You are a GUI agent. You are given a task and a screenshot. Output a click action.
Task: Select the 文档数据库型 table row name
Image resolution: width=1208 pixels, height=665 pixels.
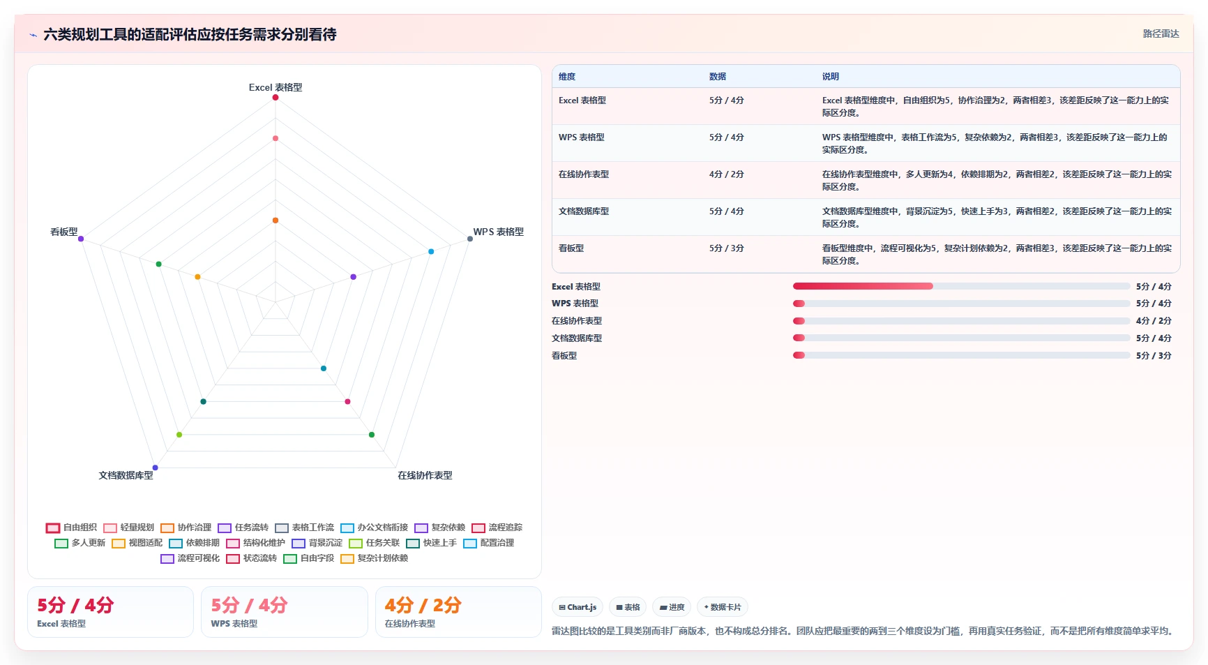584,211
